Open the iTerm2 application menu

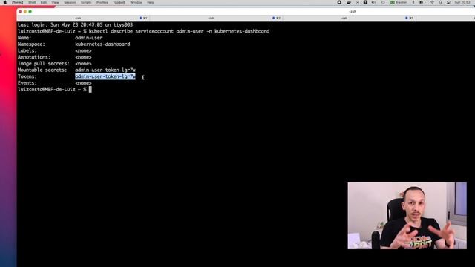18,2
